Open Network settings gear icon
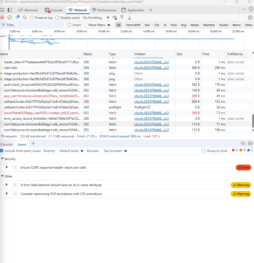The width and height of the screenshot is (254, 263). tap(250, 17)
